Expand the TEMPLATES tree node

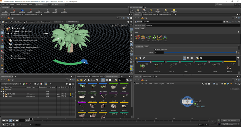coord(3,94)
